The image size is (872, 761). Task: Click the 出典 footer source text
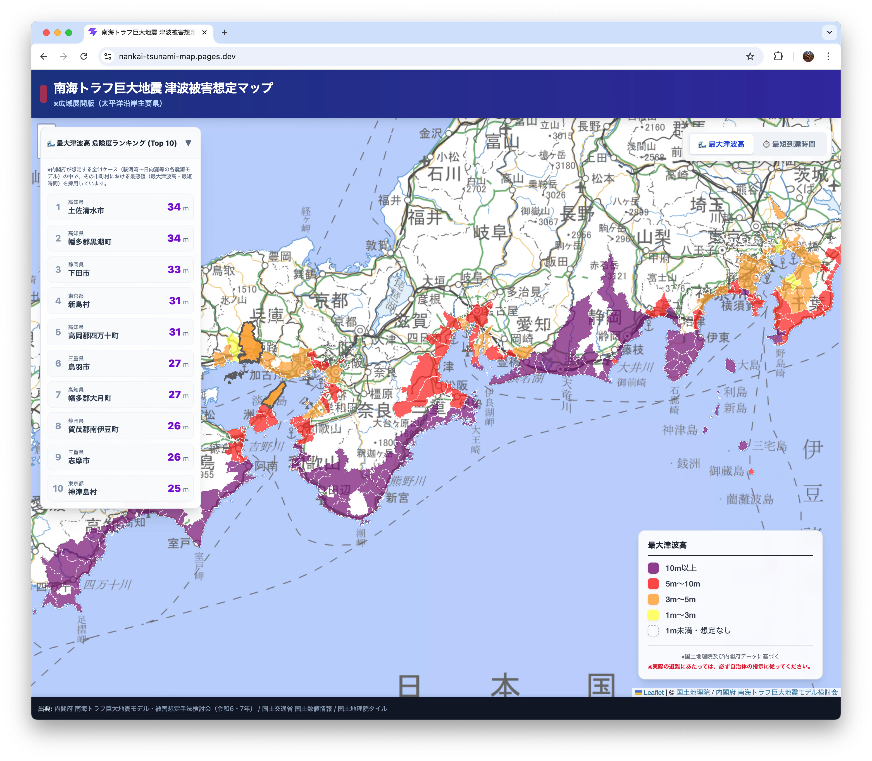coord(213,708)
